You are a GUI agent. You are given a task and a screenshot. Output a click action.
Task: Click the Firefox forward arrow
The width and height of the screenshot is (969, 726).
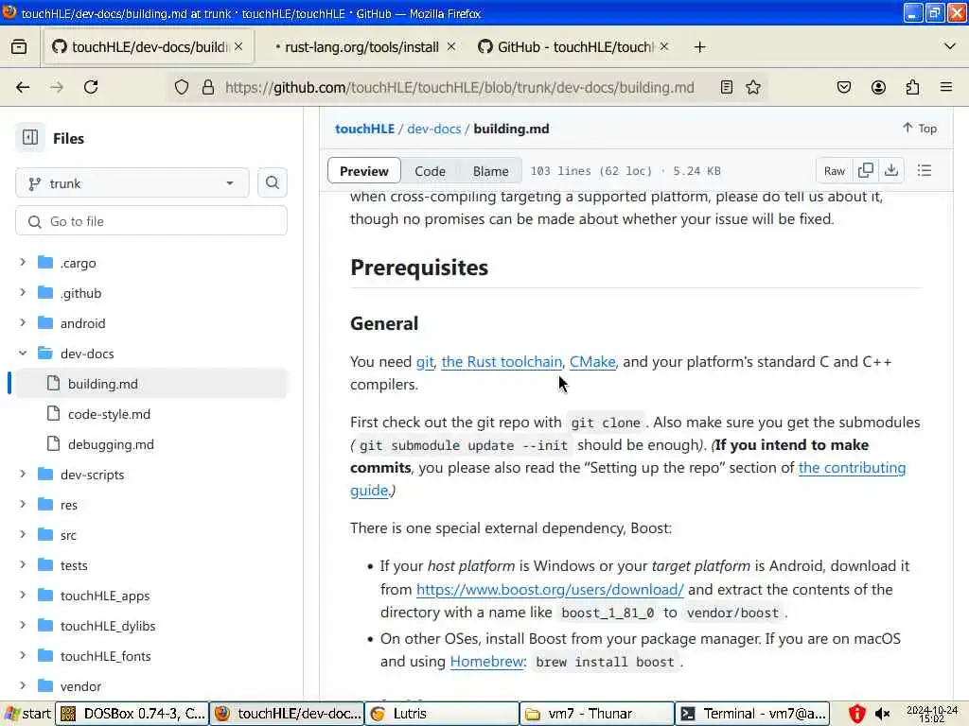(x=57, y=87)
